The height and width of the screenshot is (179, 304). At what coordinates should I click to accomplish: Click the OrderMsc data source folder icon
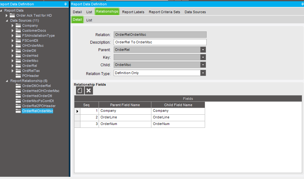[18, 61]
